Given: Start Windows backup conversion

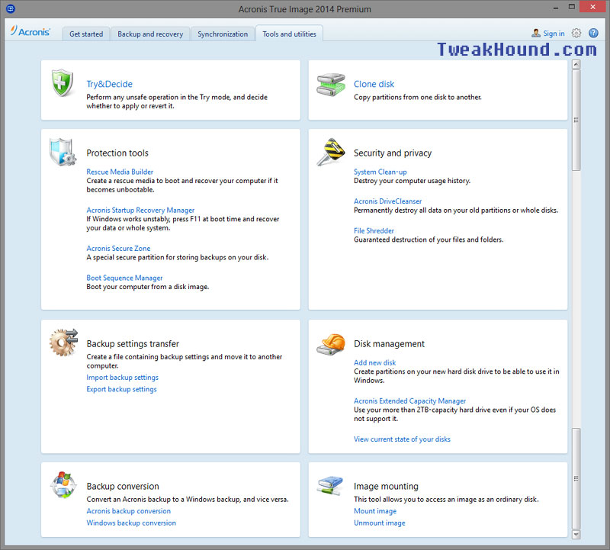Looking at the screenshot, I should (131, 523).
